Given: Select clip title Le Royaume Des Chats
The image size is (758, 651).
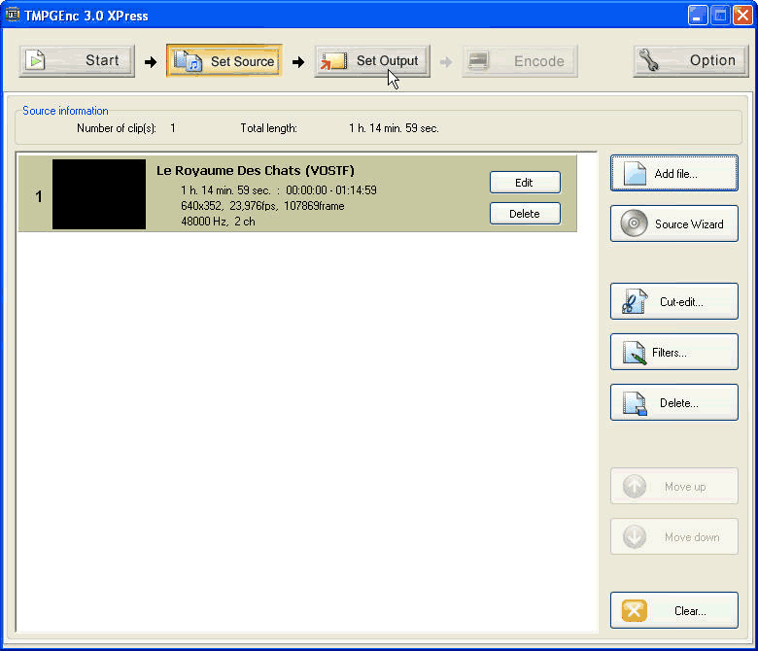Looking at the screenshot, I should tap(256, 171).
